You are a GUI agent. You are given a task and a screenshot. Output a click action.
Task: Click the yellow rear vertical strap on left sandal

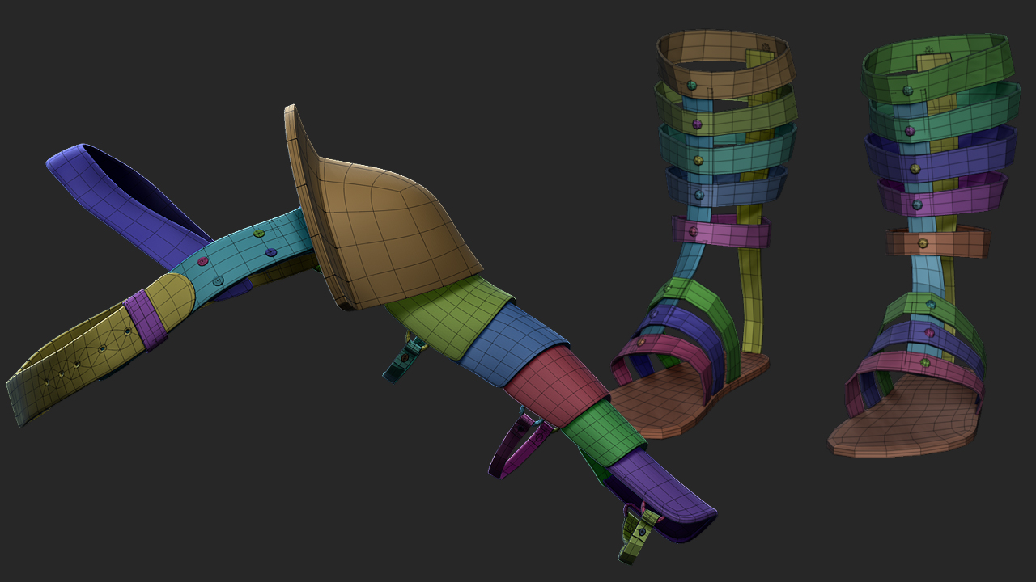point(750,283)
